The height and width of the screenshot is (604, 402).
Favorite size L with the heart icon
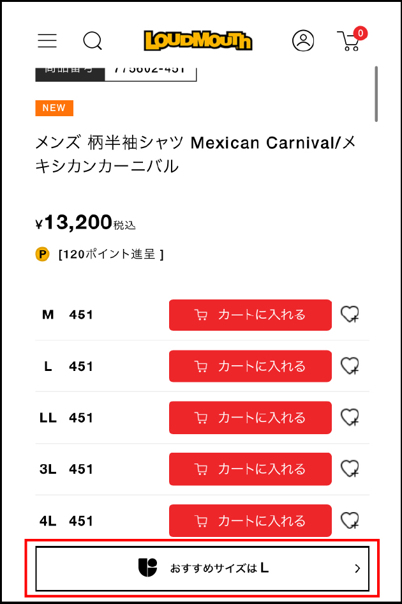349,366
